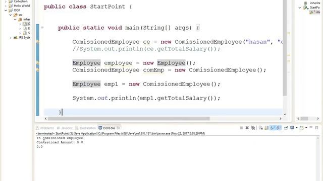Select the main method in Outline
The width and height of the screenshot is (323, 181).
point(314,12)
